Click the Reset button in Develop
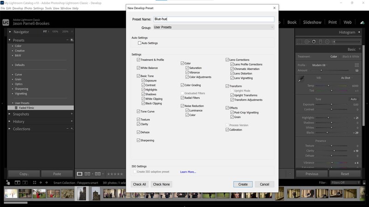Screen dimensions: 369x207 tap(345, 174)
